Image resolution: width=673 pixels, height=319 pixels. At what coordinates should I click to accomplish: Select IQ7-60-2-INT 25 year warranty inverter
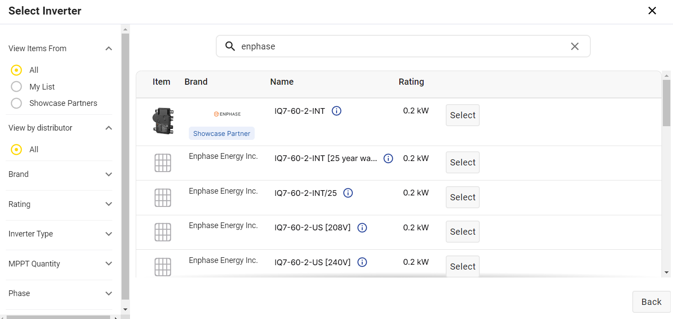click(463, 162)
